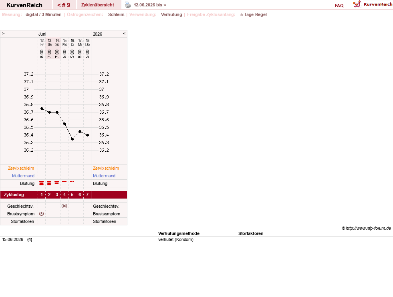This screenshot has width=393, height=297.
Task: Click the left Geschlechtsv. row label
Action: coord(20,207)
